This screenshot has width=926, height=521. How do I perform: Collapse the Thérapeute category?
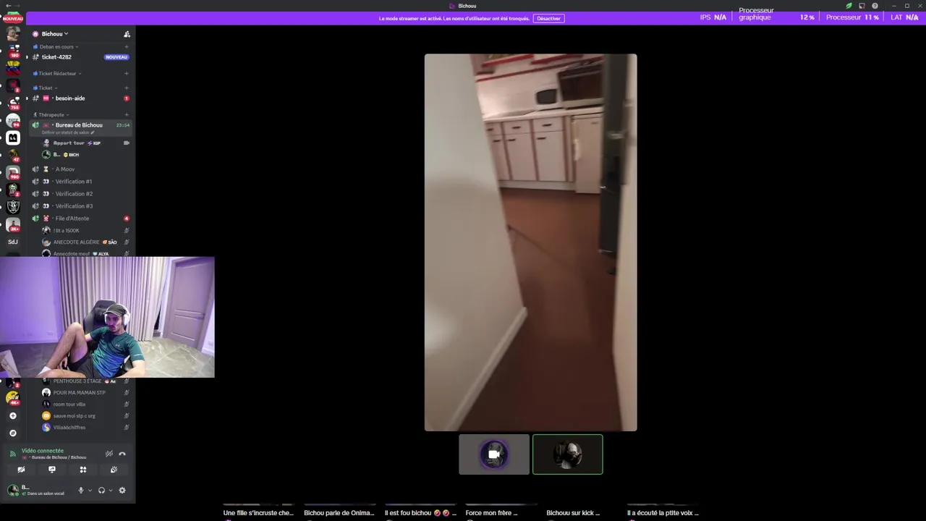pos(51,115)
